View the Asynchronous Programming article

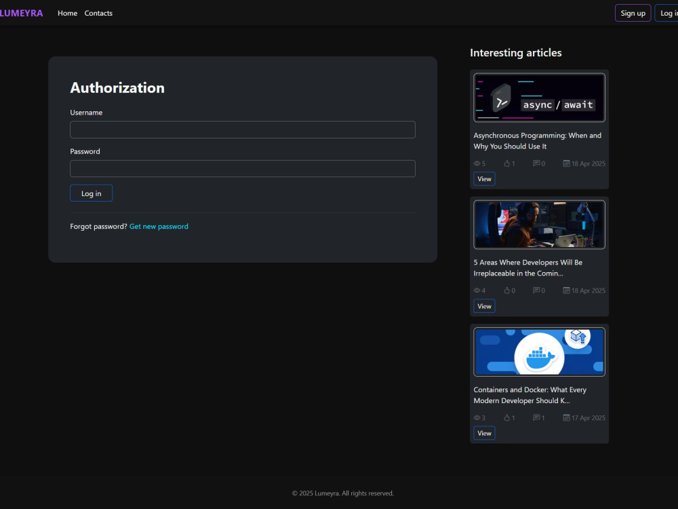coord(484,178)
